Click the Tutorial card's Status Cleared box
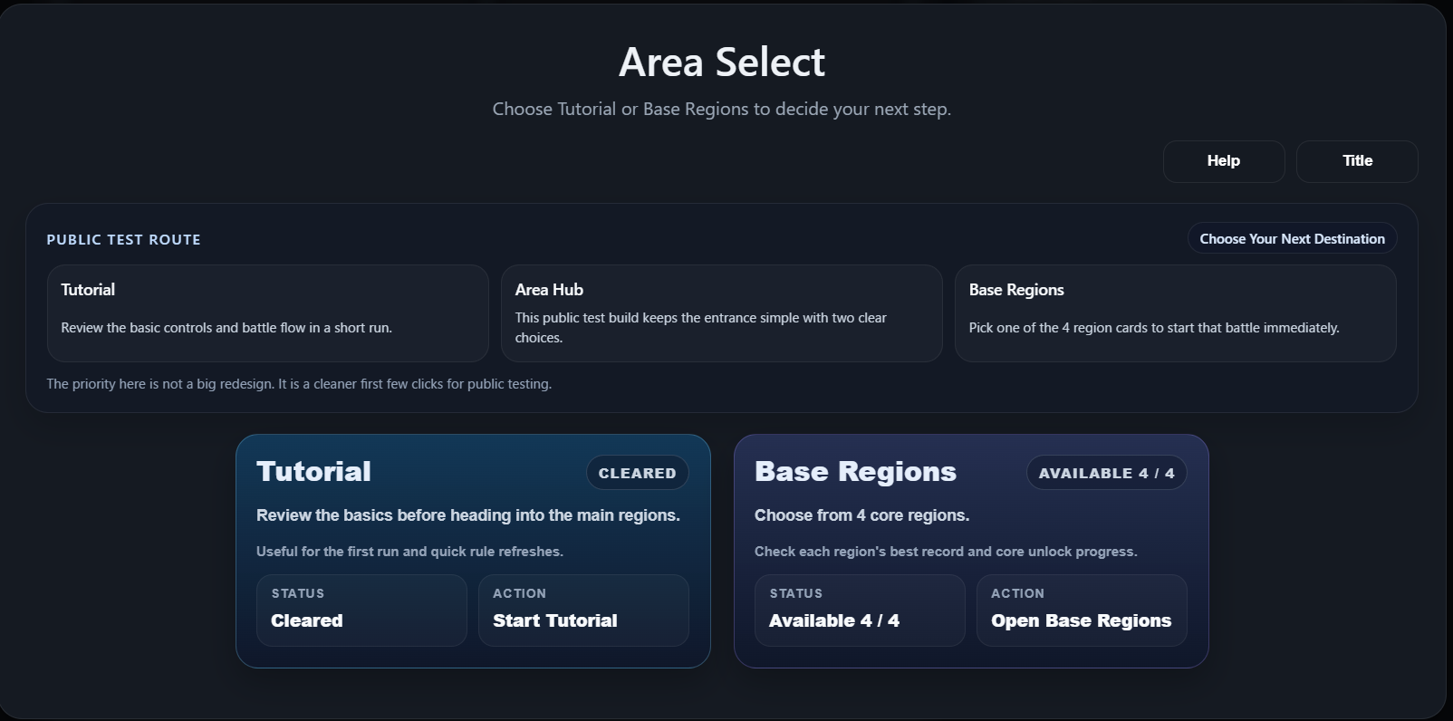 tap(361, 610)
